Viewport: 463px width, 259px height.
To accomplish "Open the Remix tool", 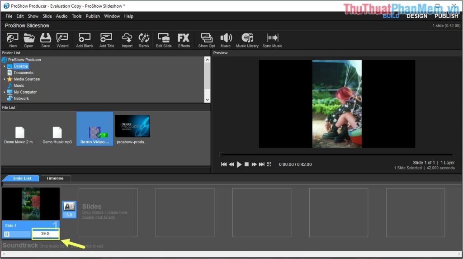I will pyautogui.click(x=144, y=40).
